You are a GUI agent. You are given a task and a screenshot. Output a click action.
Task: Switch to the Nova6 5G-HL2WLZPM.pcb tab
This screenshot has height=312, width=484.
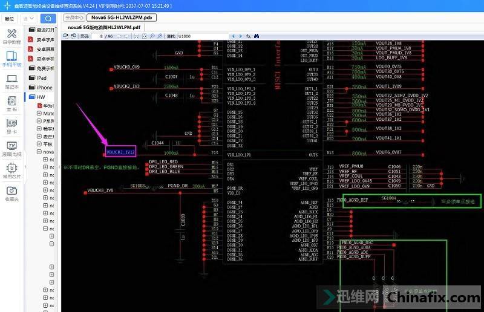click(121, 18)
